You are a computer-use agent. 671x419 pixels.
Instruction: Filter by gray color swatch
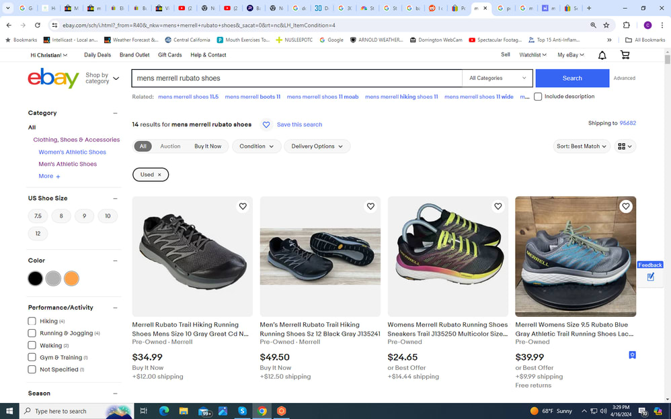point(54,279)
